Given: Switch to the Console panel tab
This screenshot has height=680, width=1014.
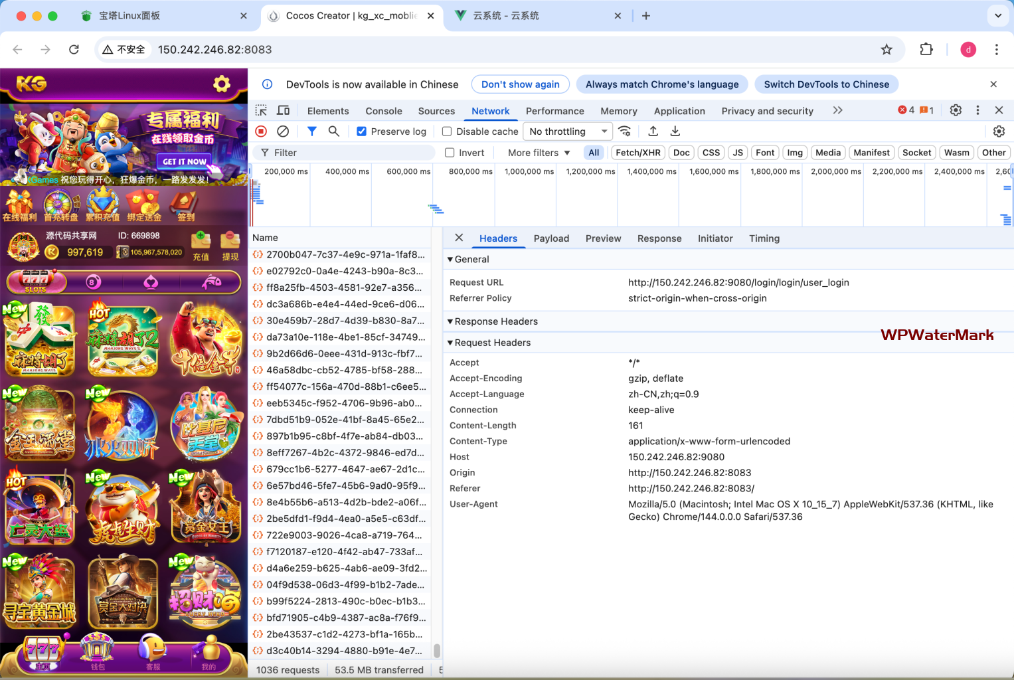Looking at the screenshot, I should [384, 111].
